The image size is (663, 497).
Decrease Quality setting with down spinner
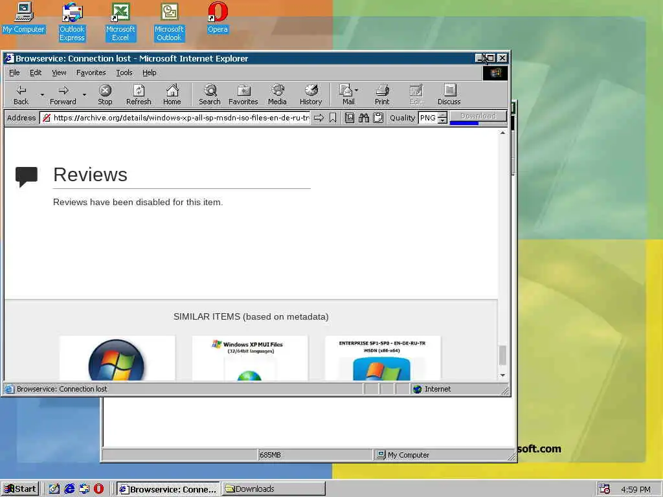(x=442, y=120)
